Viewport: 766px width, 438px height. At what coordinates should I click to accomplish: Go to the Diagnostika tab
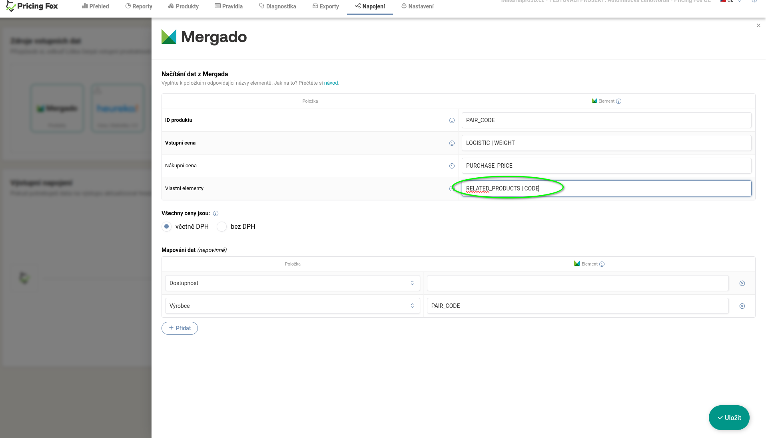277,6
